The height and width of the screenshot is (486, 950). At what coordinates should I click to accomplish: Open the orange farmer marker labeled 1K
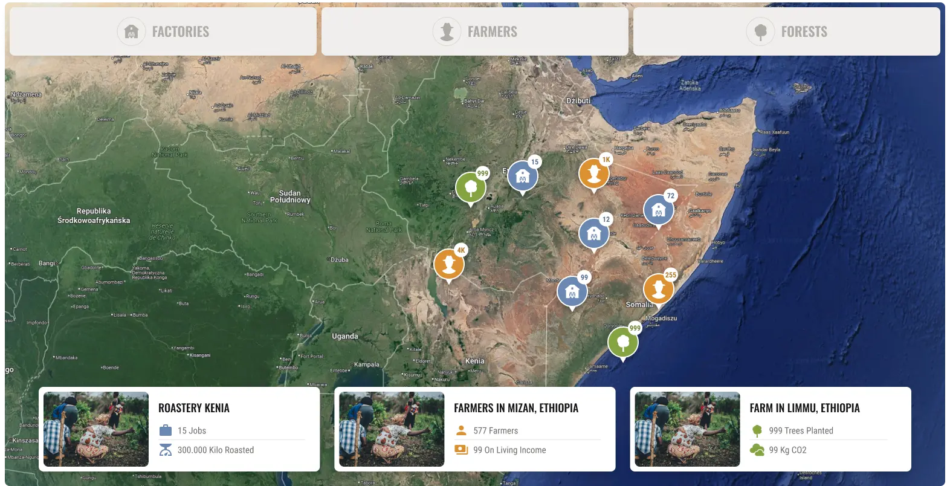point(593,174)
